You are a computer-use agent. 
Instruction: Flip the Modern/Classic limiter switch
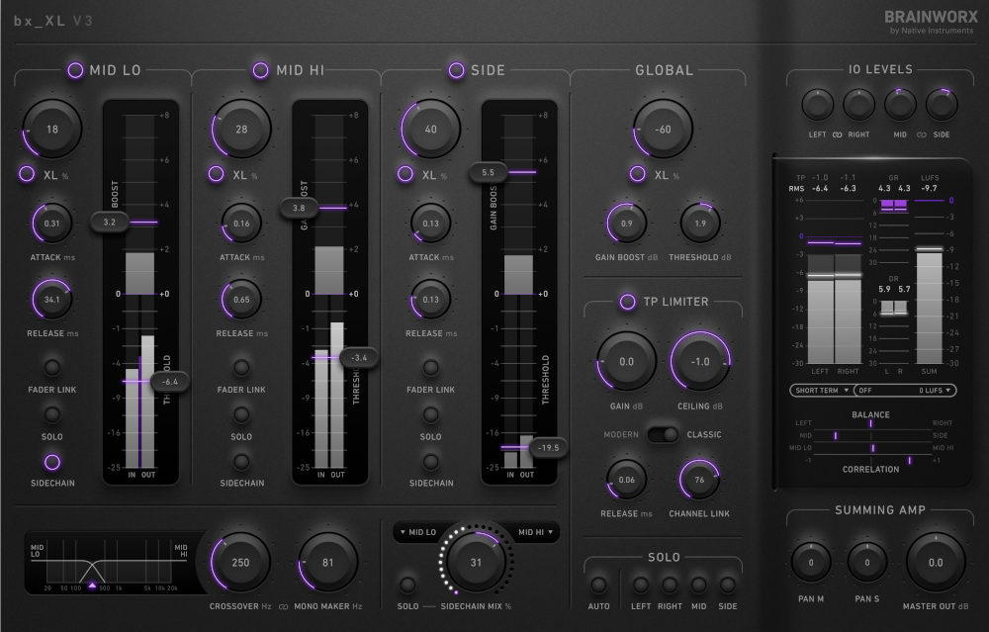pos(661,434)
